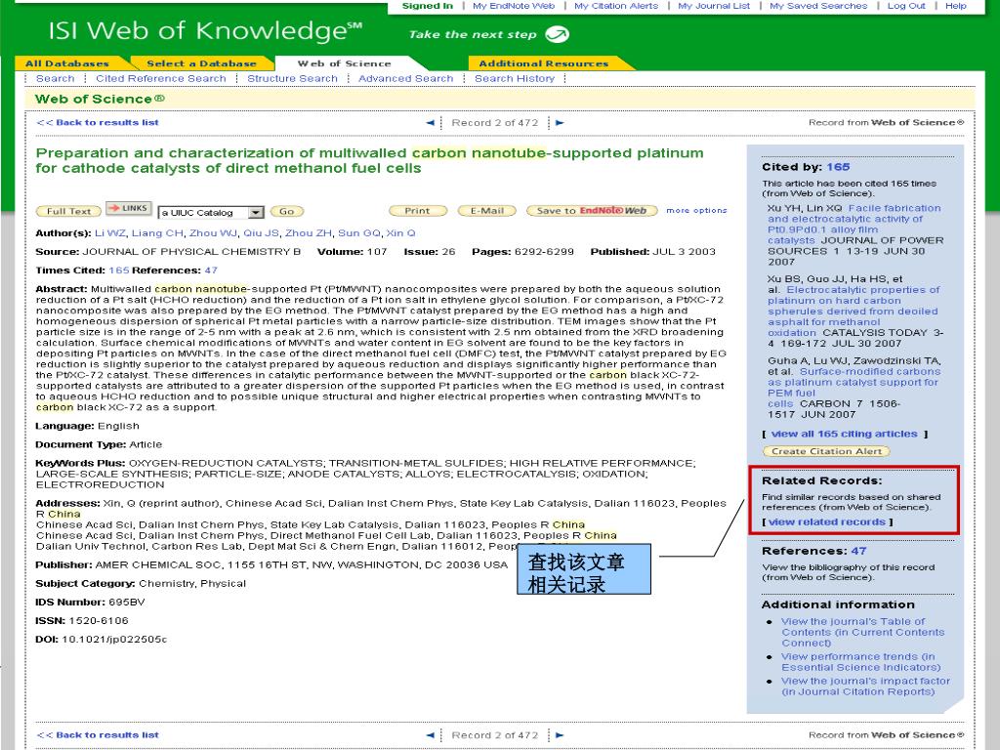
Task: Open author Liang CH link
Action: click(x=157, y=232)
